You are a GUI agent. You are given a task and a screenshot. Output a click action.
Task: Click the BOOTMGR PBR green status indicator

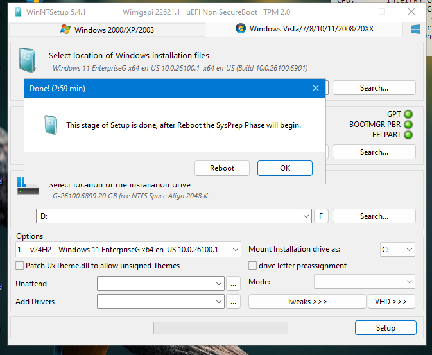pyautogui.click(x=408, y=125)
